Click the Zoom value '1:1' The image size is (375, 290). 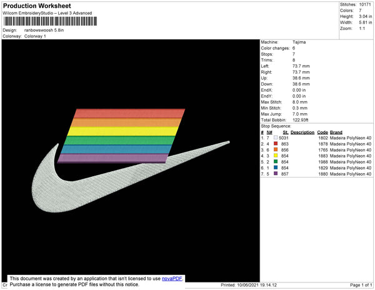point(362,29)
